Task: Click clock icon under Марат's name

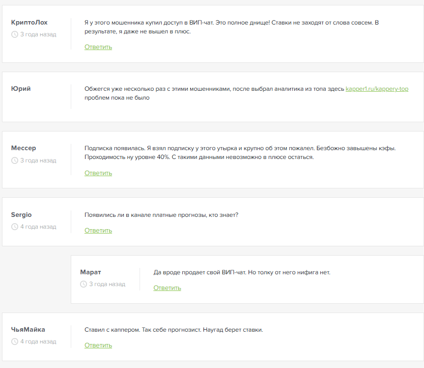Action: (x=84, y=284)
